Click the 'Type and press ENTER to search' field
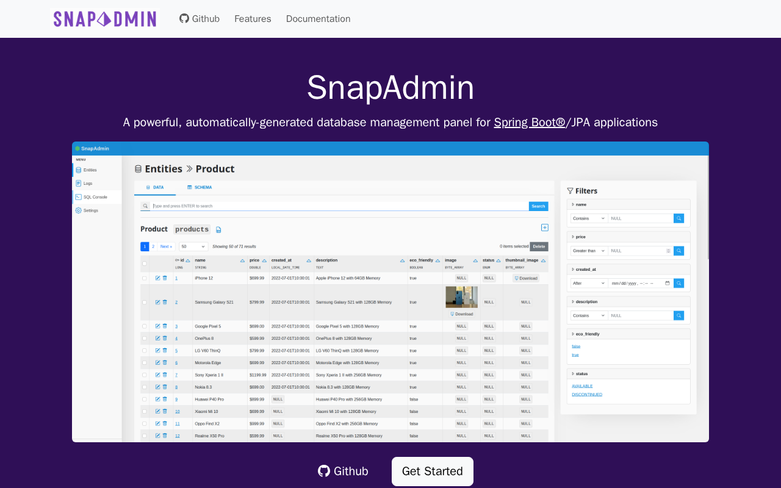The image size is (781, 488). [340, 206]
